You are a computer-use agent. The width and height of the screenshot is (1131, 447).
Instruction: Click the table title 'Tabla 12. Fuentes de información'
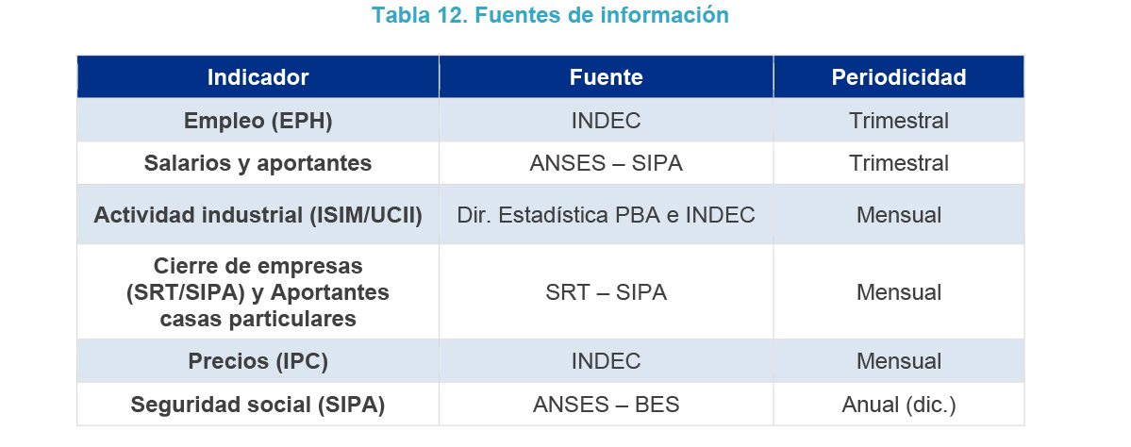[x=550, y=16]
